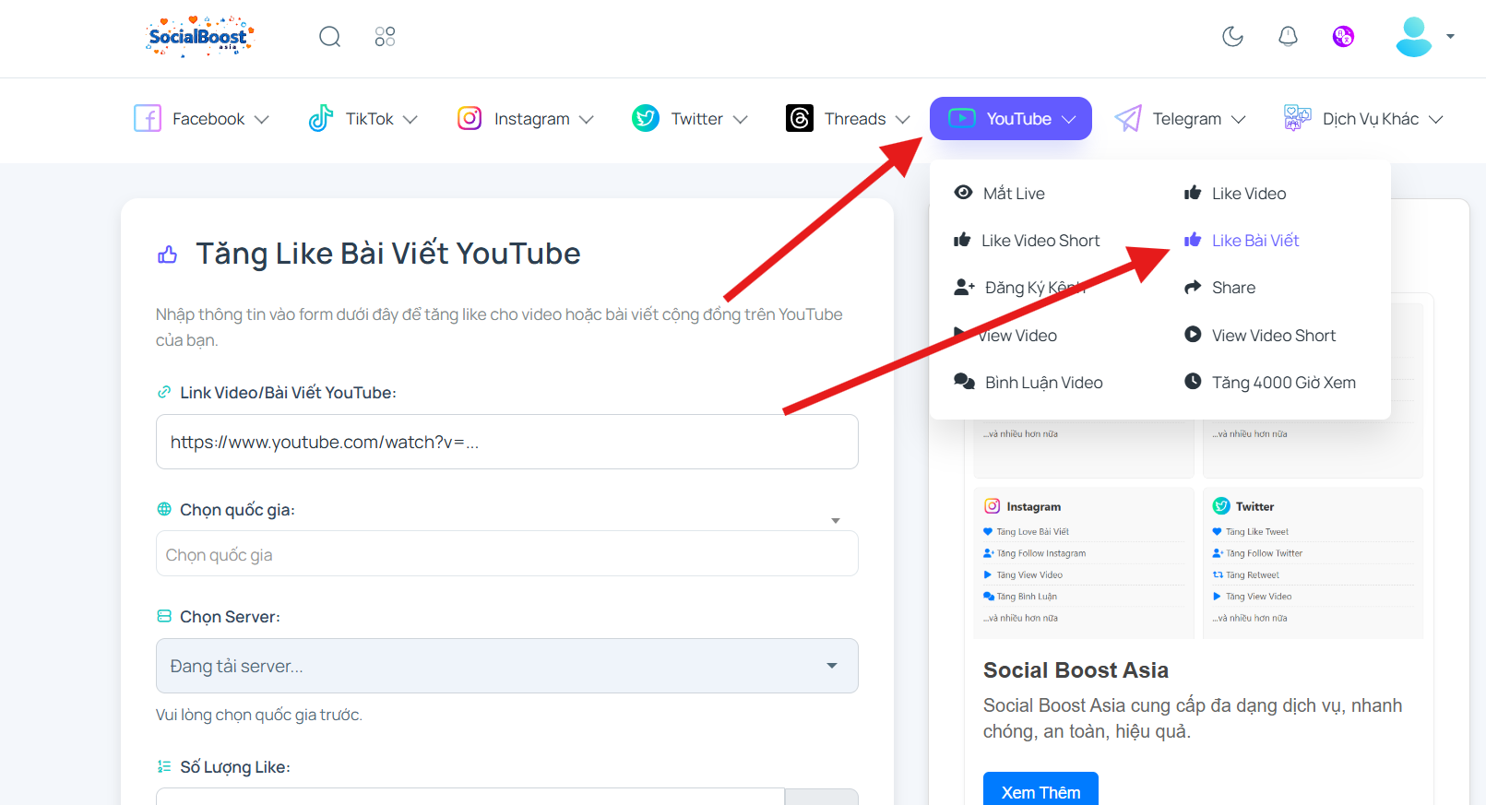Open the Chọn Server dropdown
1486x805 pixels.
pos(507,666)
